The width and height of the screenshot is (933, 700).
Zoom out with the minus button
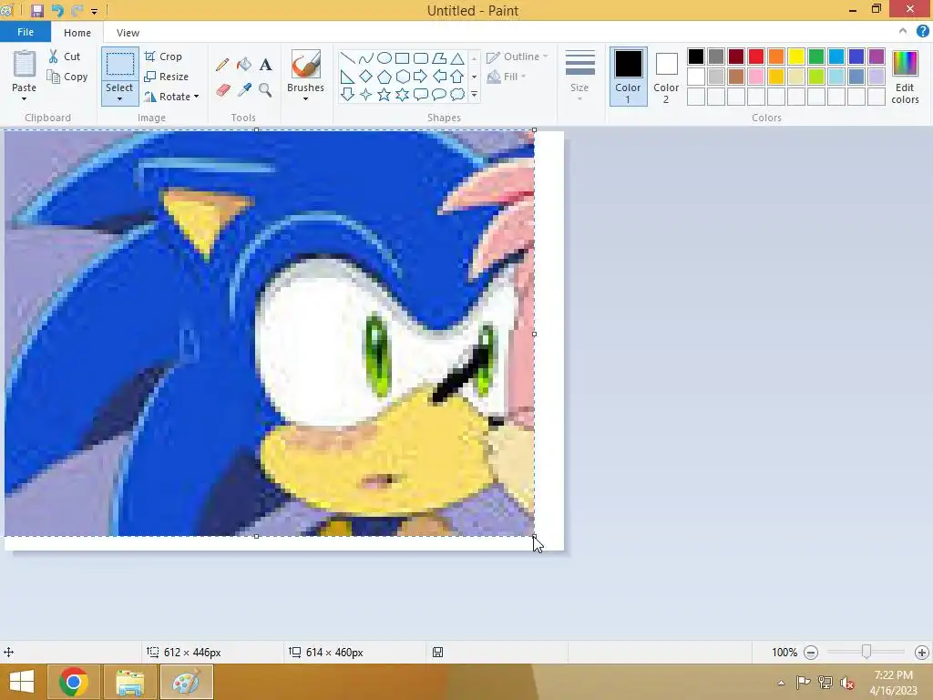click(x=810, y=653)
